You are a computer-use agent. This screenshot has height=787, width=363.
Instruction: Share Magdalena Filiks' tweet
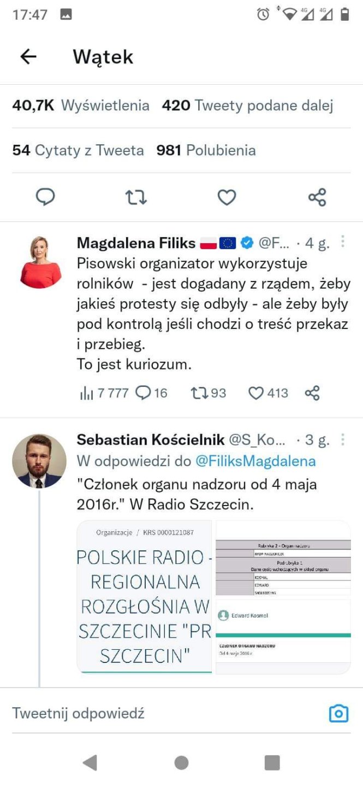[312, 393]
